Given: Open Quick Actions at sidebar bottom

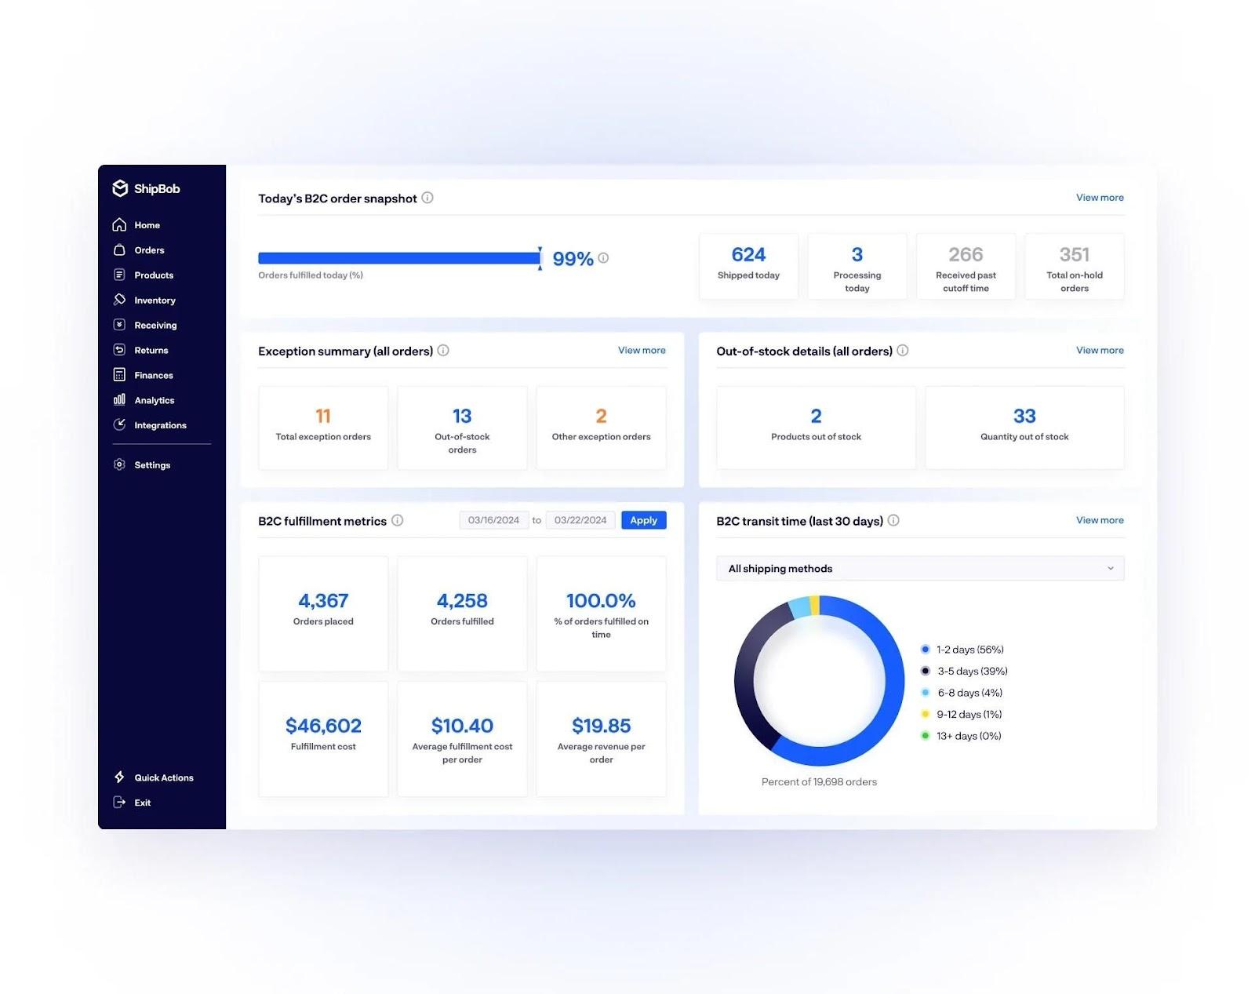Looking at the screenshot, I should coord(119,777).
